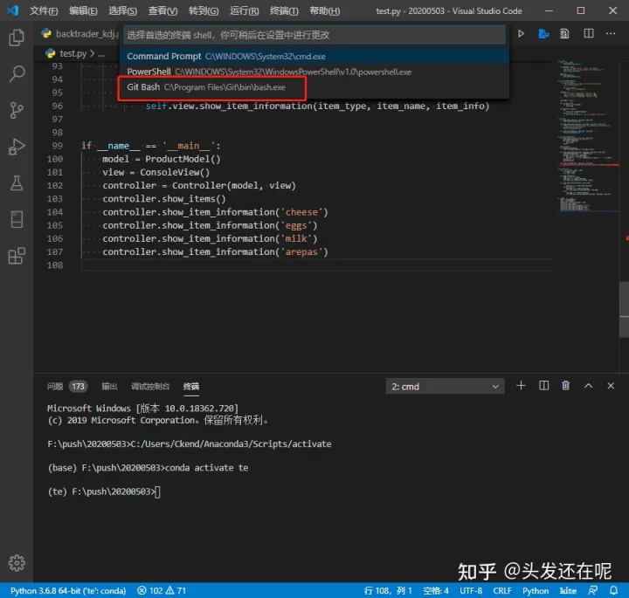Open the Testing flask view
Image resolution: width=629 pixels, height=598 pixels.
[17, 183]
